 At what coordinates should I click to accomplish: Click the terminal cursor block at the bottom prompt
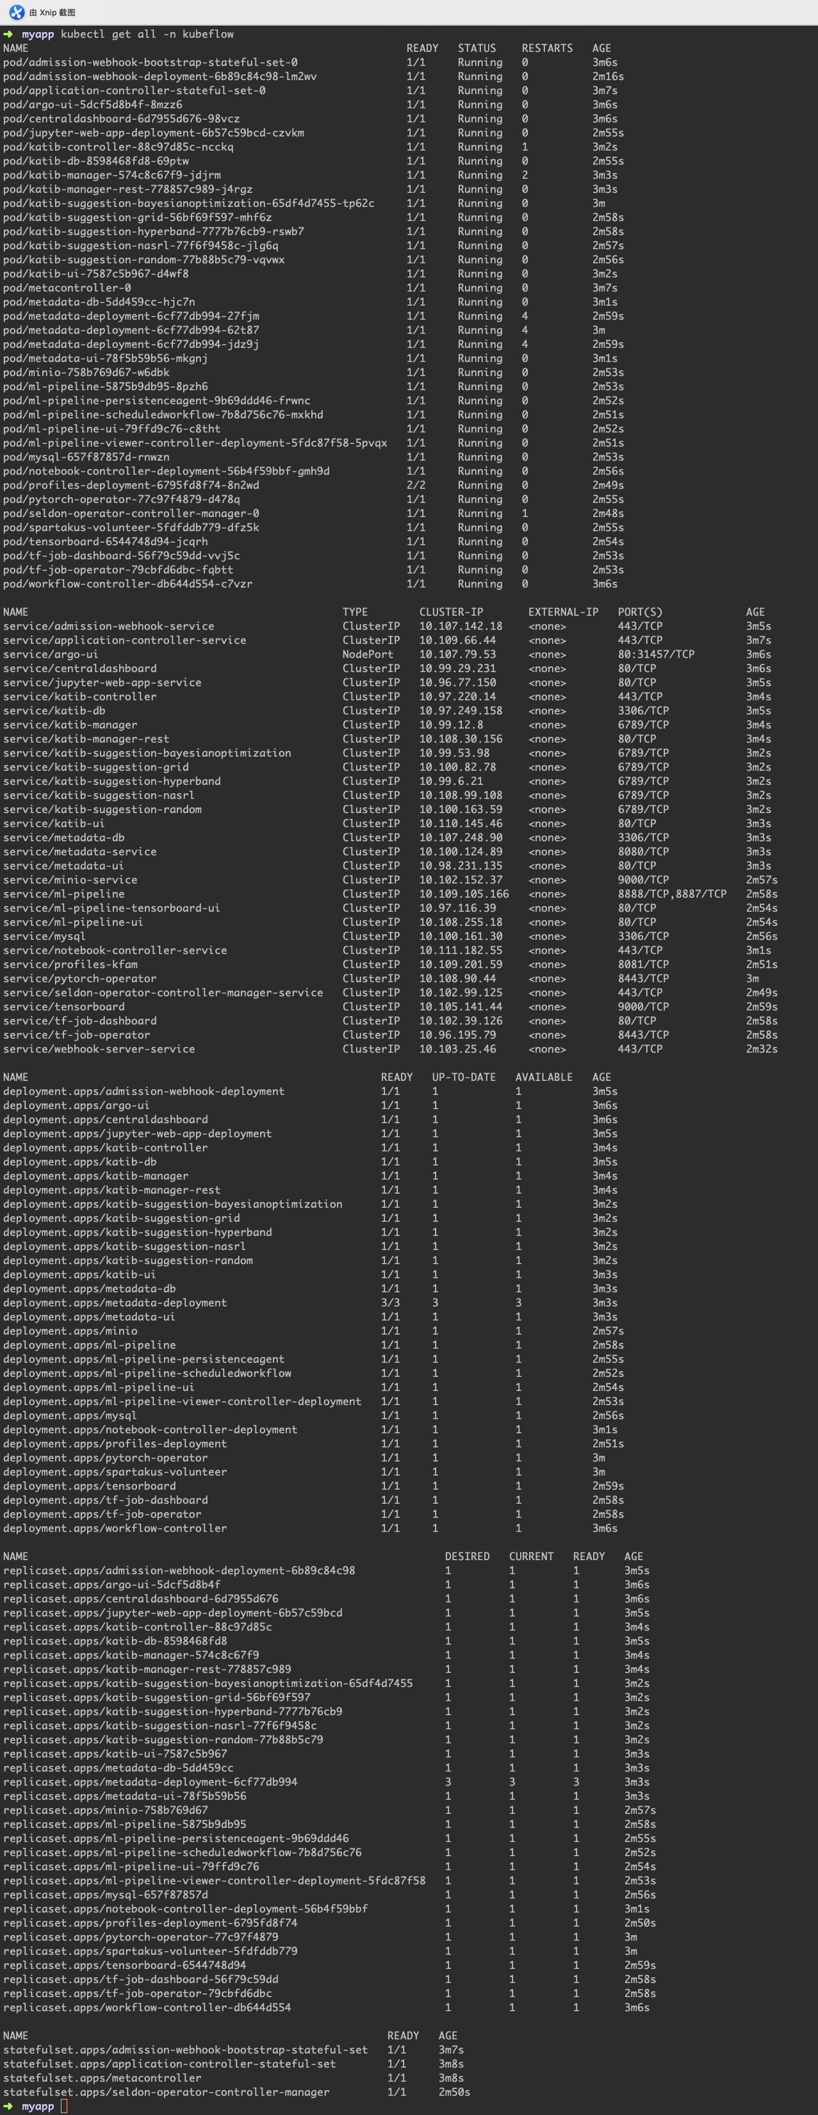point(64,2106)
